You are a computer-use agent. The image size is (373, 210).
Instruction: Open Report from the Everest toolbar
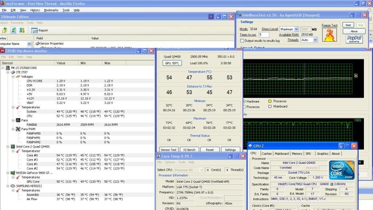pyautogui.click(x=39, y=31)
